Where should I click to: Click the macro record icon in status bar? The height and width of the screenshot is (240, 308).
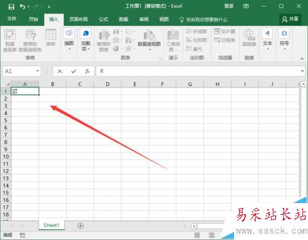click(x=22, y=235)
